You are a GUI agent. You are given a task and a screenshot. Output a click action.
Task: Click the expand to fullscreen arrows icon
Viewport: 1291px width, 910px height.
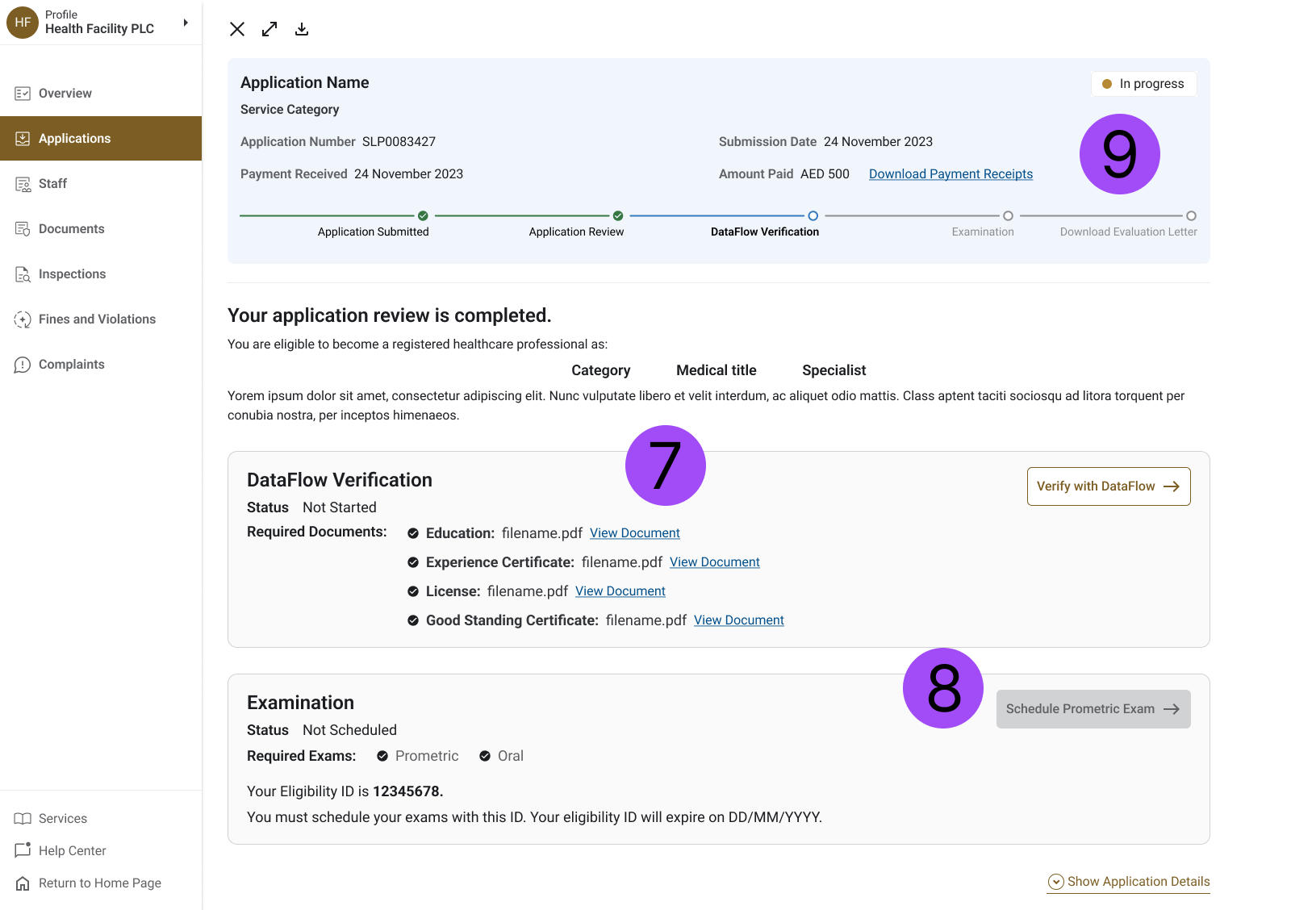tap(269, 29)
